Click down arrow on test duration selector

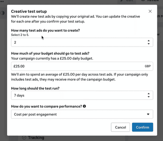tap(148, 97)
